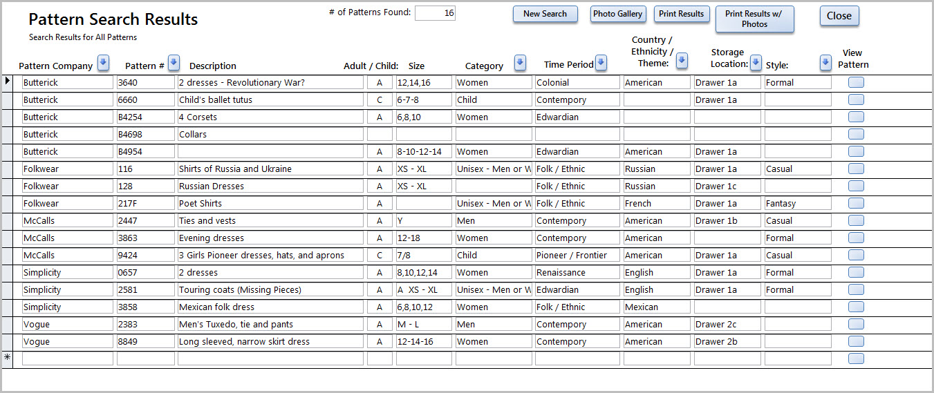The height and width of the screenshot is (393, 934).
Task: Click empty Pattern Company field in new row
Action: tap(68, 358)
